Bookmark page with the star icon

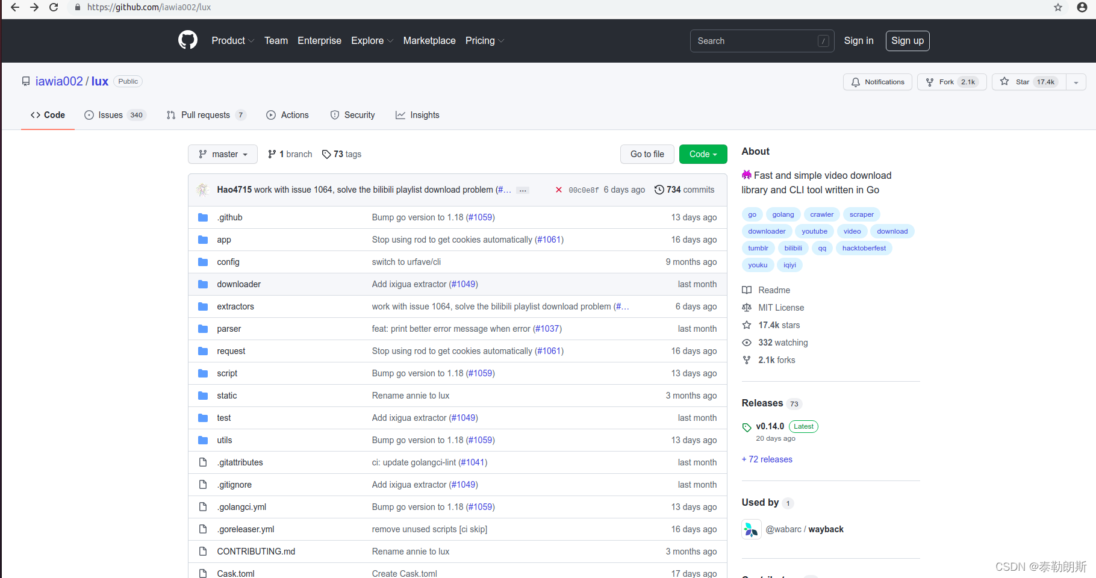(1058, 7)
